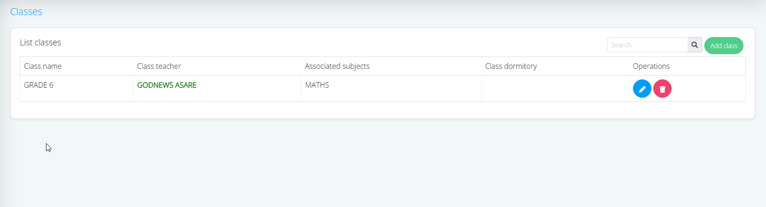Click the Operations column header
Viewport: 766px width, 207px height.
tap(651, 66)
